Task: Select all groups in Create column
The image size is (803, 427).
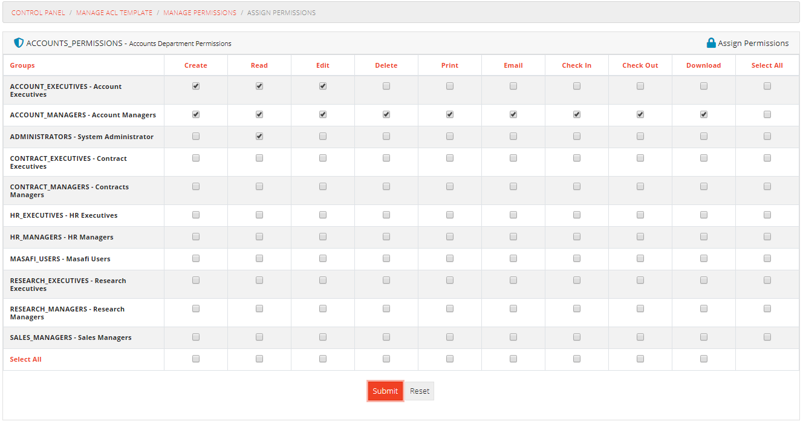Action: click(196, 359)
